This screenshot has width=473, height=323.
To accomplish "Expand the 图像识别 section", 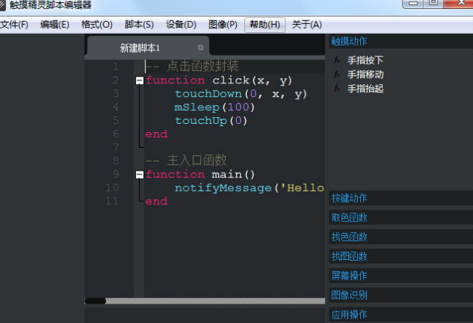I will click(350, 295).
